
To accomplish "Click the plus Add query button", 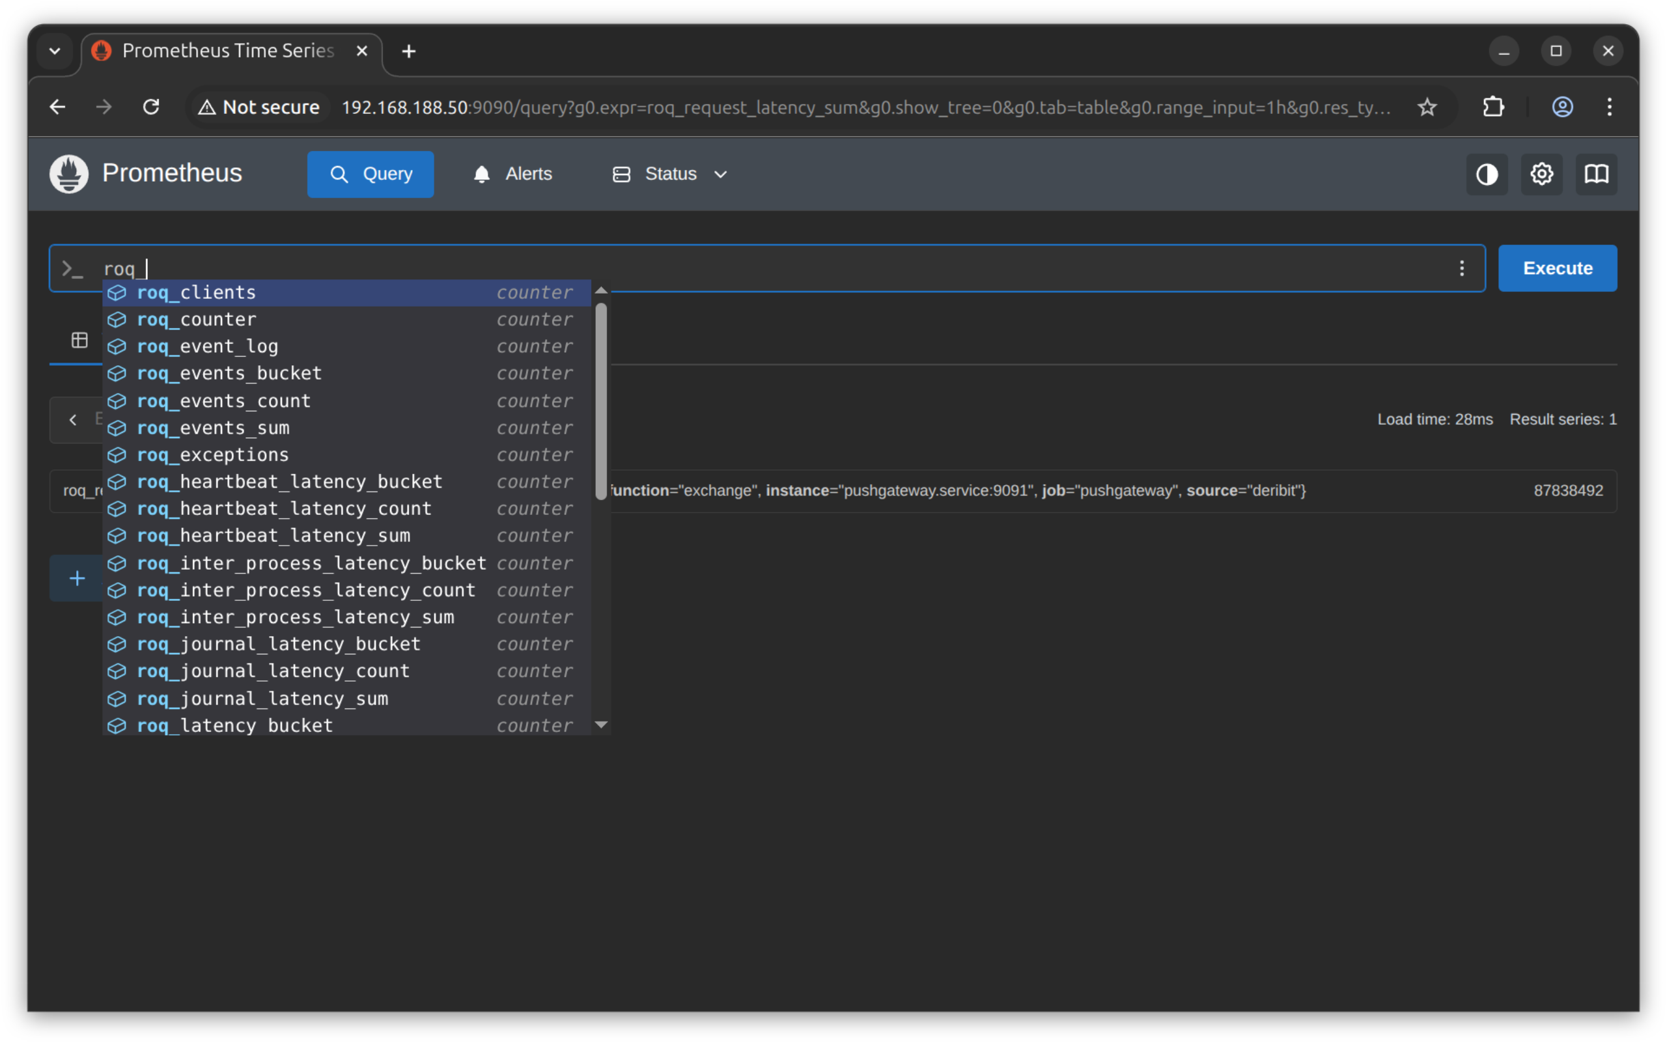I will click(x=77, y=578).
